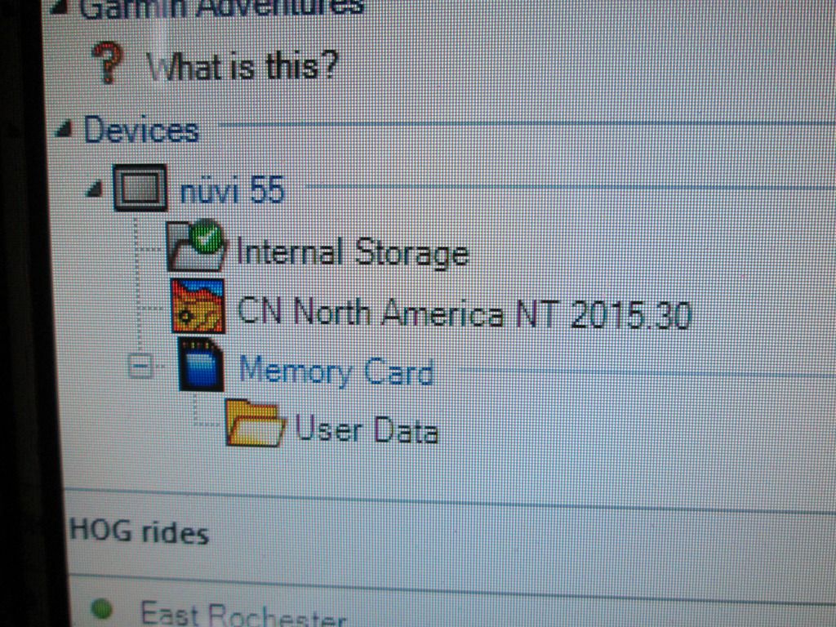Collapse the Devices section arrow
Viewport: 836px width, 627px height.
pos(65,128)
